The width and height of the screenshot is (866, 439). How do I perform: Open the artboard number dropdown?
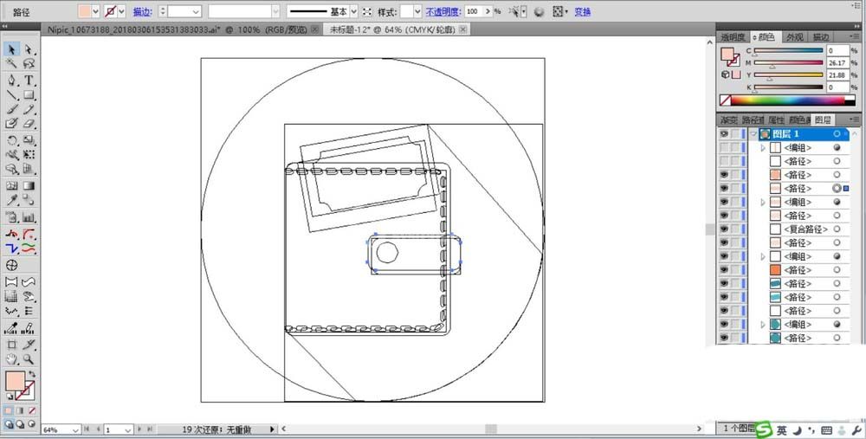[127, 429]
